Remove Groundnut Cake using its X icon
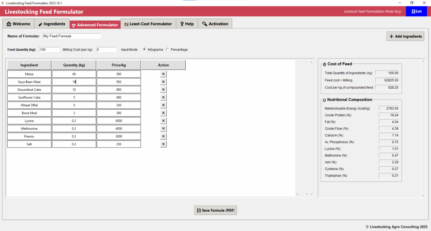Viewport: 431px width, 231px height. point(163,89)
